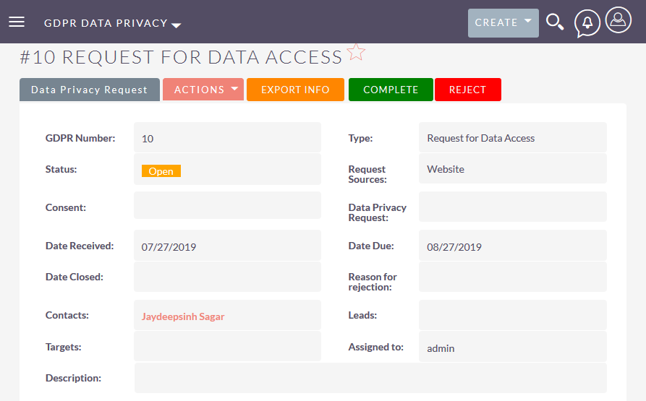This screenshot has width=646, height=401.
Task: Click the #10 Request for Data Access heading
Action: (181, 57)
